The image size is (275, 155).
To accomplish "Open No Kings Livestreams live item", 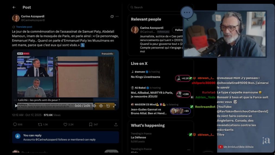I will pos(145,77).
